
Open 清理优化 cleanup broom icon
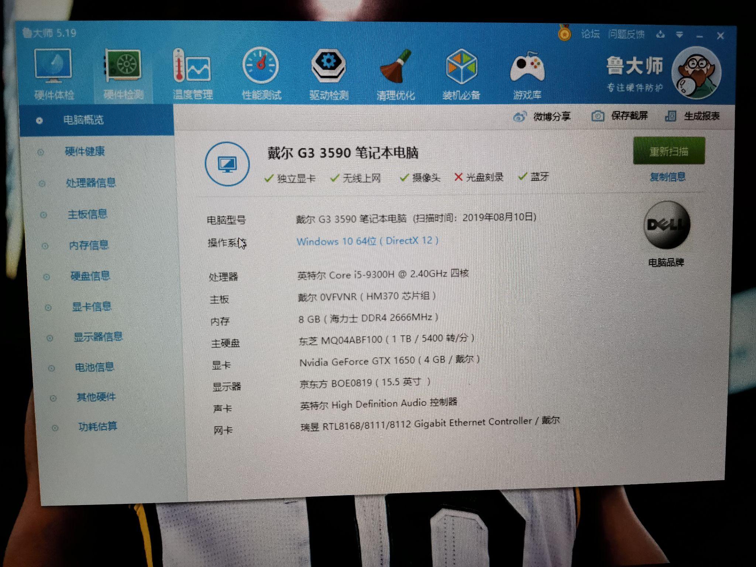click(395, 75)
